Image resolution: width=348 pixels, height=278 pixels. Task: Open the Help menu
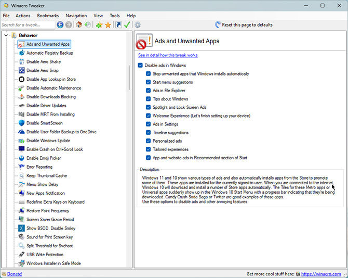click(x=131, y=16)
